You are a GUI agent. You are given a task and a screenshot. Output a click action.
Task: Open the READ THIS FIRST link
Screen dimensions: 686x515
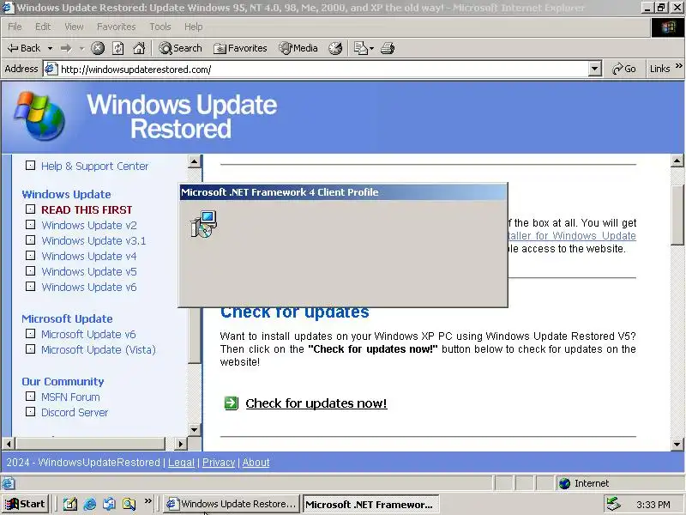click(x=87, y=209)
